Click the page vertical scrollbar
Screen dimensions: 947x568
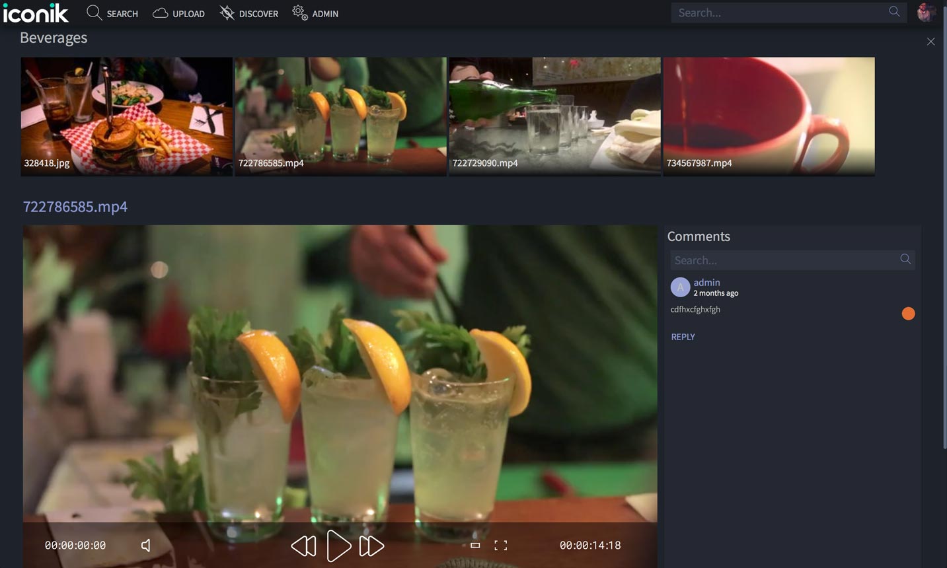point(944,228)
